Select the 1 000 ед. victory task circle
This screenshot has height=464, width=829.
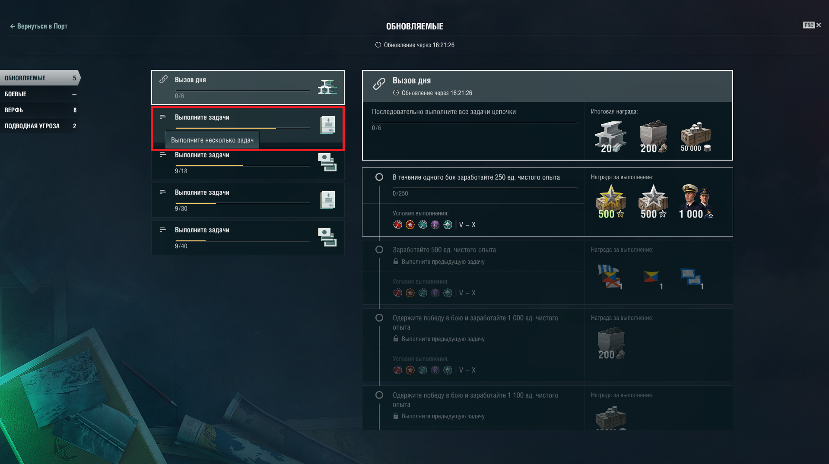coord(379,318)
